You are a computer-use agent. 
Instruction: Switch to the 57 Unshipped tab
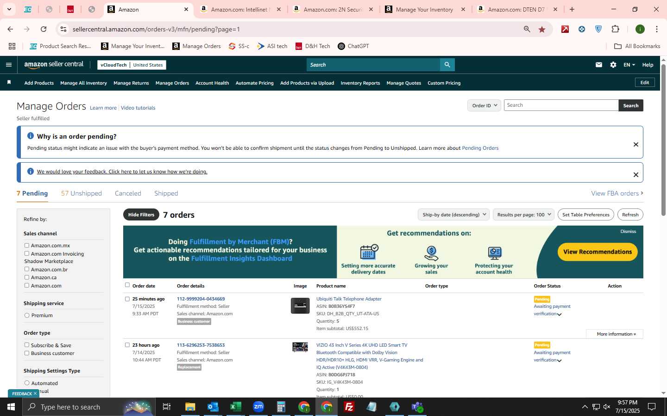point(82,193)
